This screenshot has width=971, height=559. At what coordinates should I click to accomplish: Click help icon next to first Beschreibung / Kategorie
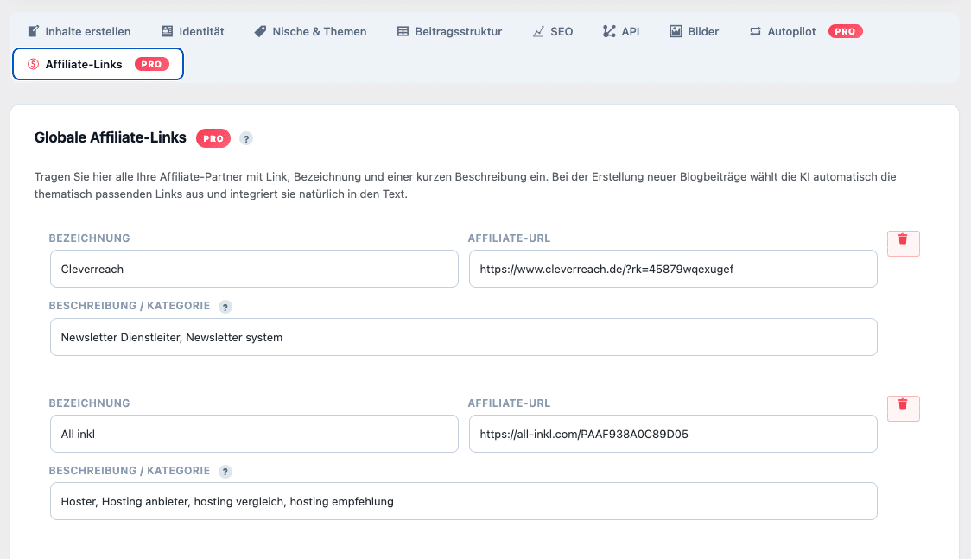(x=225, y=307)
